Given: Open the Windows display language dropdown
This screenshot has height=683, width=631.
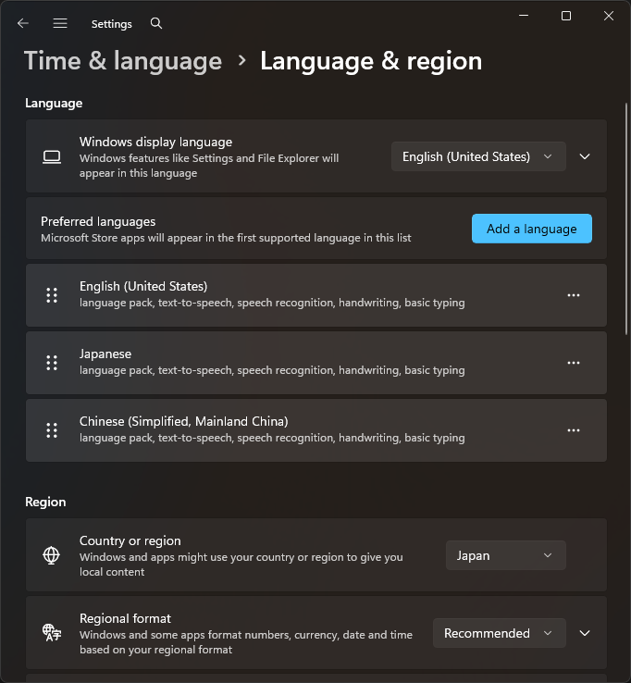Looking at the screenshot, I should (x=478, y=156).
